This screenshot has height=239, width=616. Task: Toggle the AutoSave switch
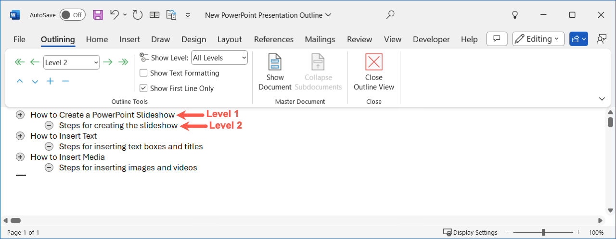[x=73, y=15]
